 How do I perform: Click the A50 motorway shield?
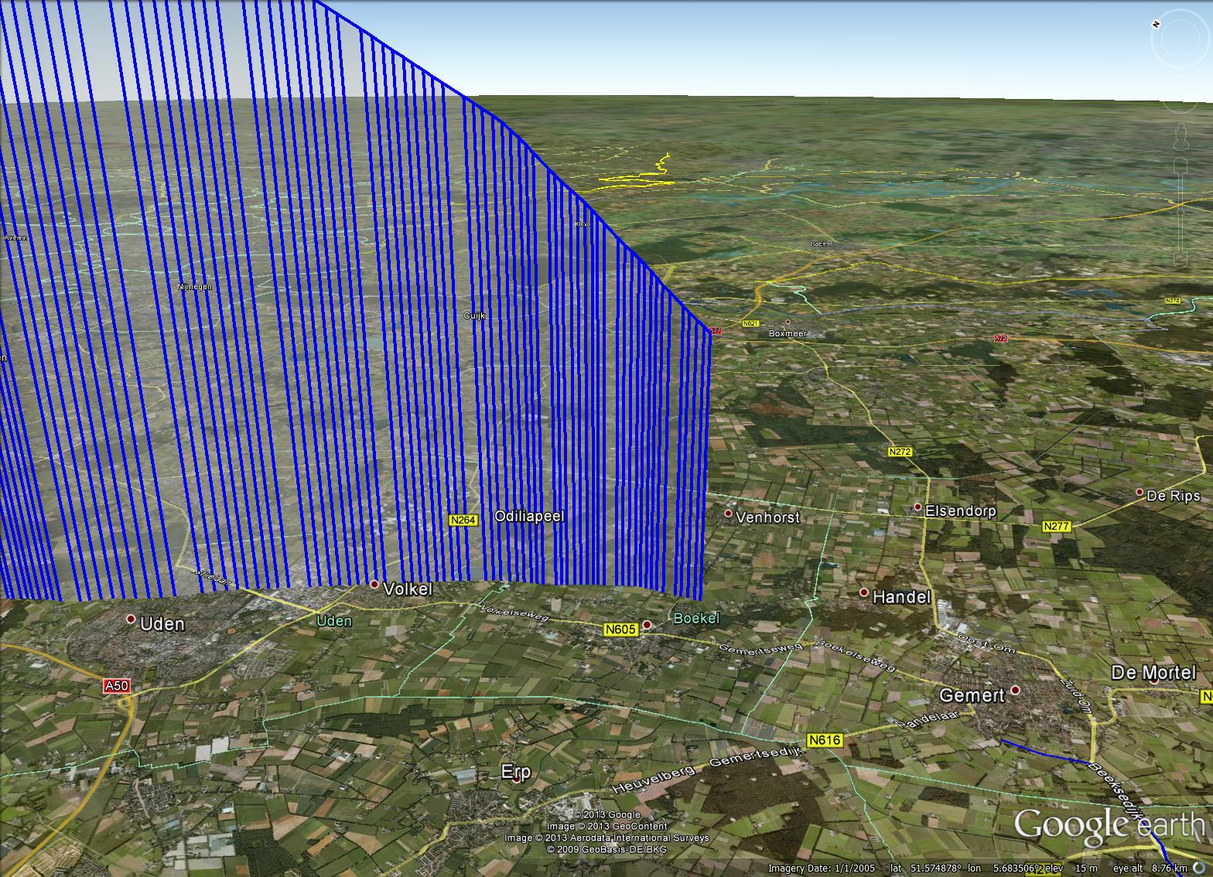point(117,686)
